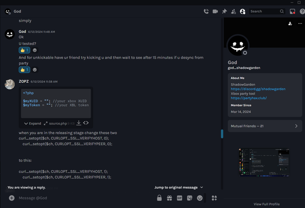Click the lock icon in message bar
Screen dimensions: 305x208
click(159, 198)
